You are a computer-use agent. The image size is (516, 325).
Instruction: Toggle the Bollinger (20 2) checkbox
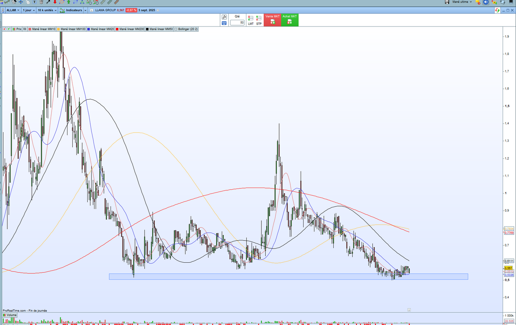tap(176, 29)
